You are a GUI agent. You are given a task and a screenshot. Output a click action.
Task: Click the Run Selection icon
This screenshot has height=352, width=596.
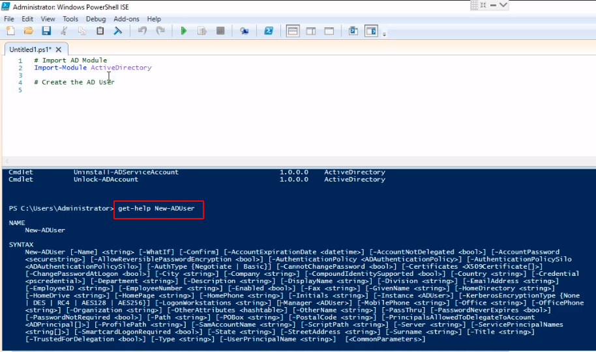[x=202, y=31]
